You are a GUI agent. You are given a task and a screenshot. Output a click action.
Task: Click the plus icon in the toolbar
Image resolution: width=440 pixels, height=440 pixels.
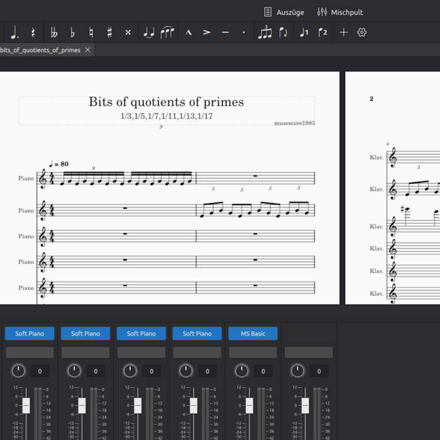pos(343,33)
